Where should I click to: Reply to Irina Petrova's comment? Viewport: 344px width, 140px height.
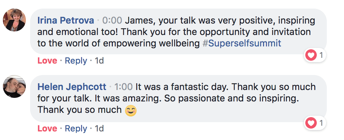76,61
